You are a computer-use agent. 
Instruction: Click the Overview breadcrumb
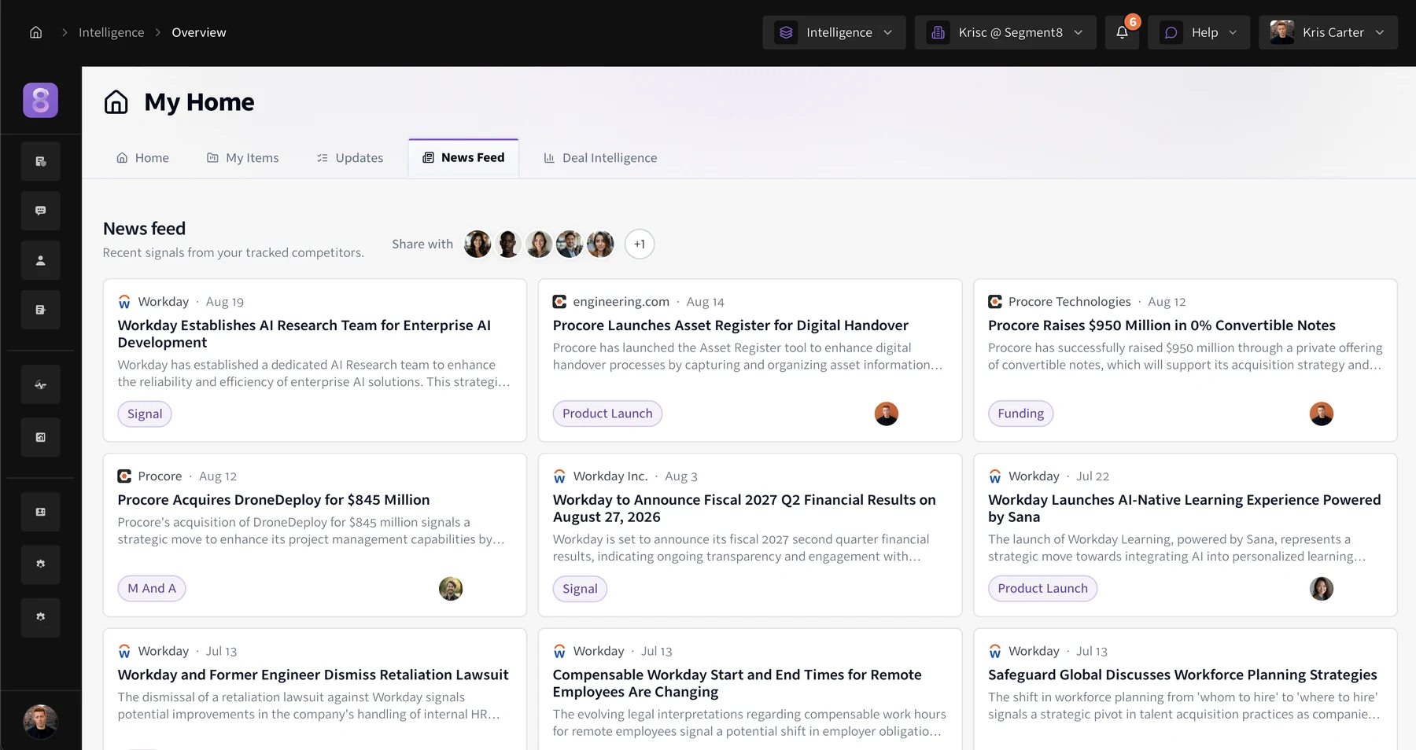(x=199, y=32)
